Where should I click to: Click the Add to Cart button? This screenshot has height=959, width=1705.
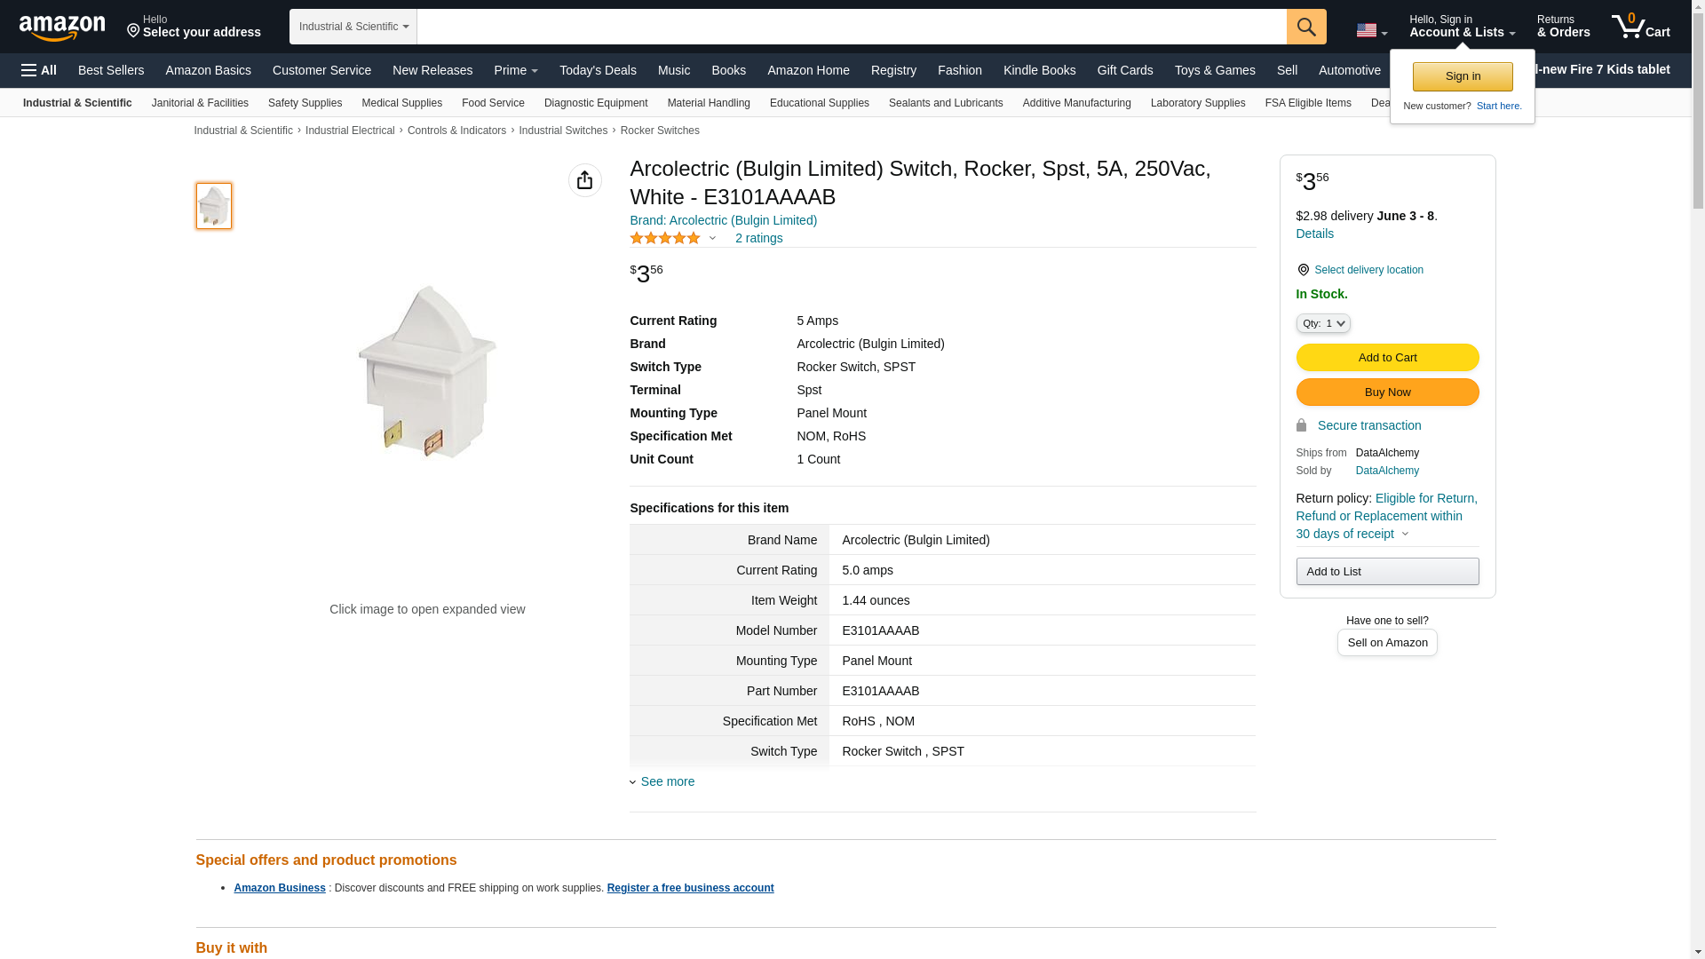tap(1387, 357)
